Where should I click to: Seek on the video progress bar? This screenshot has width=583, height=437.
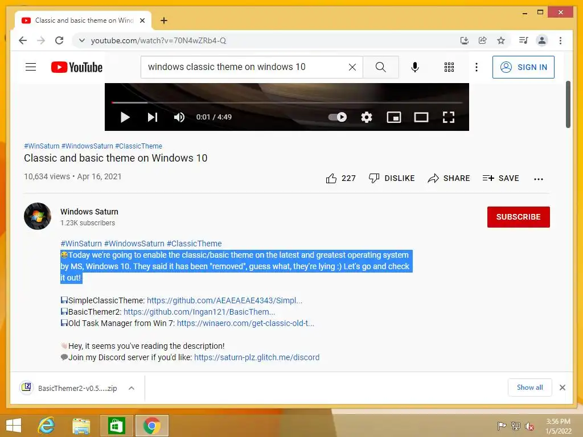pos(287,102)
